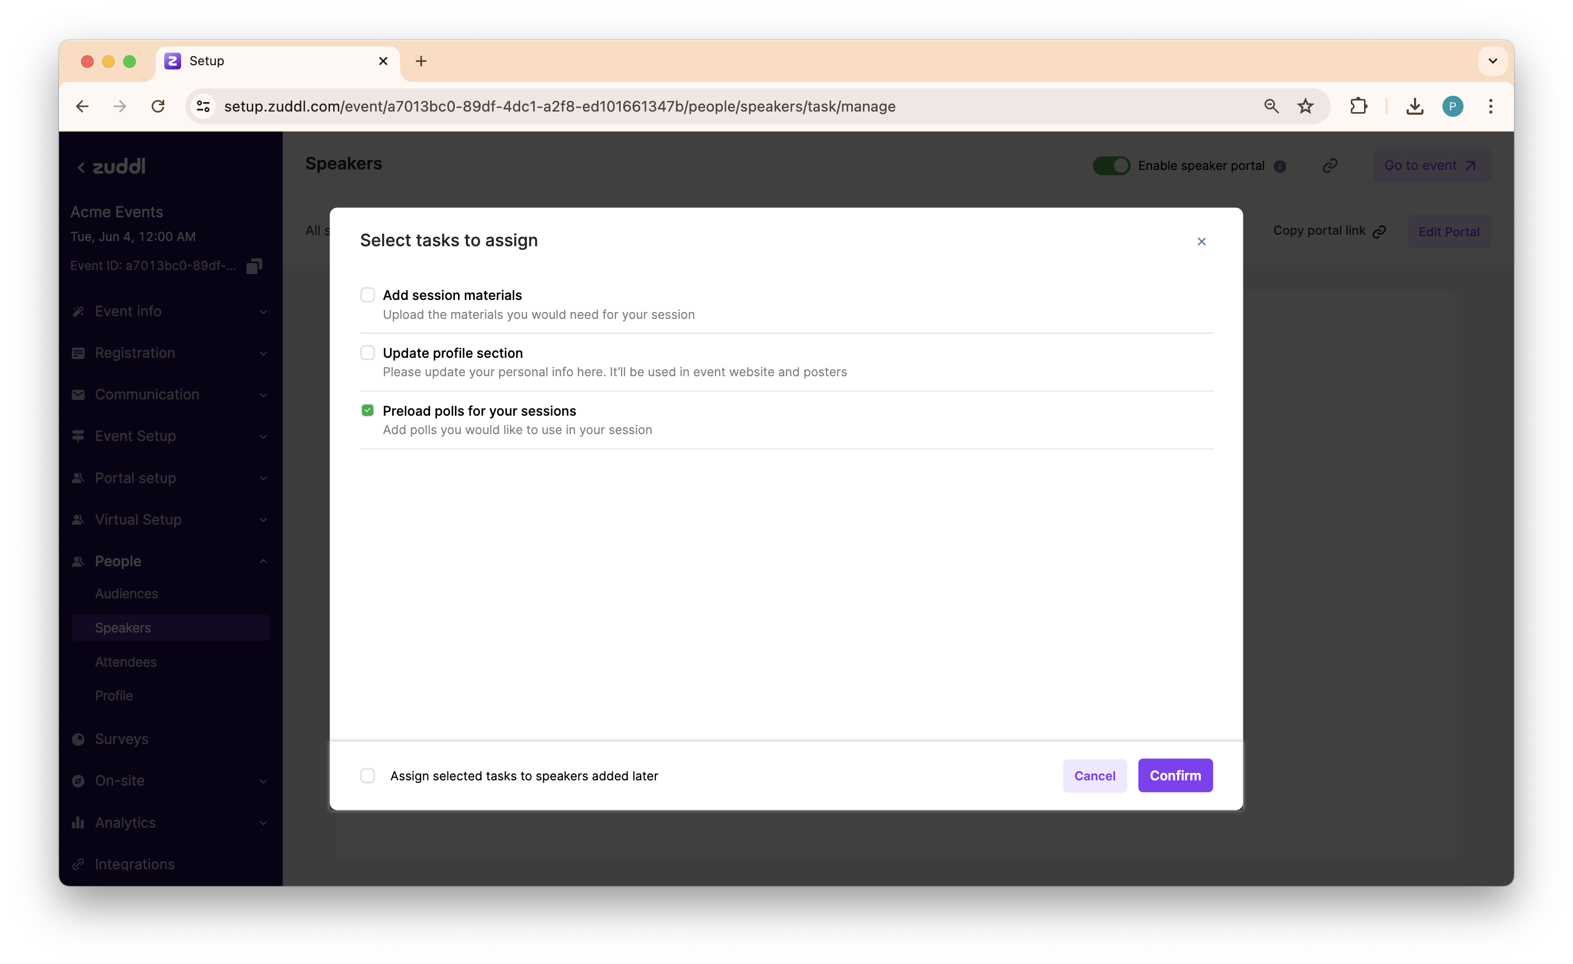Viewport: 1573px width, 964px height.
Task: Uncheck Preload polls for your sessions
Action: click(x=367, y=410)
